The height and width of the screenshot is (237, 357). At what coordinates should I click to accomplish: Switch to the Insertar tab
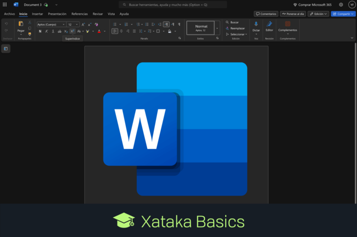(37, 14)
